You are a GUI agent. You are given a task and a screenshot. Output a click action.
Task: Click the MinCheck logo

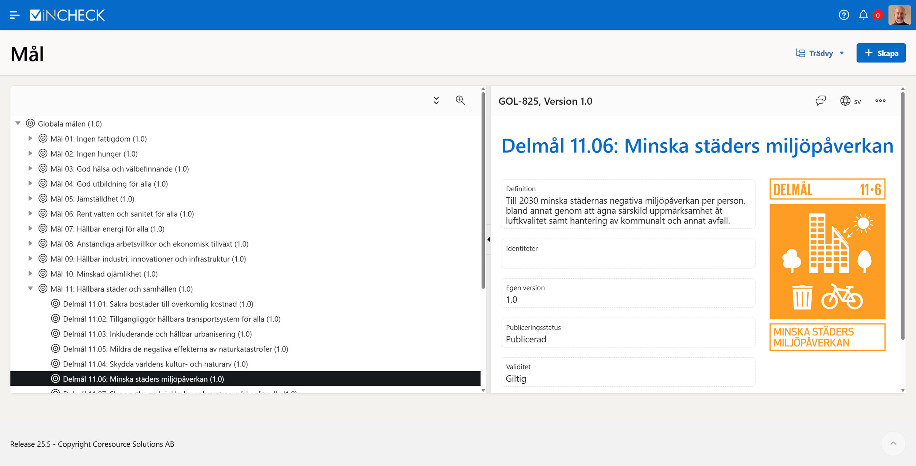point(67,15)
